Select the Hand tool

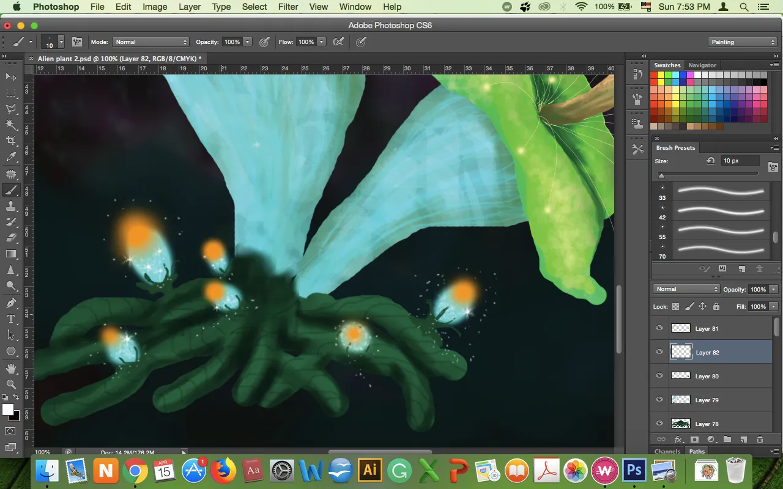point(11,369)
